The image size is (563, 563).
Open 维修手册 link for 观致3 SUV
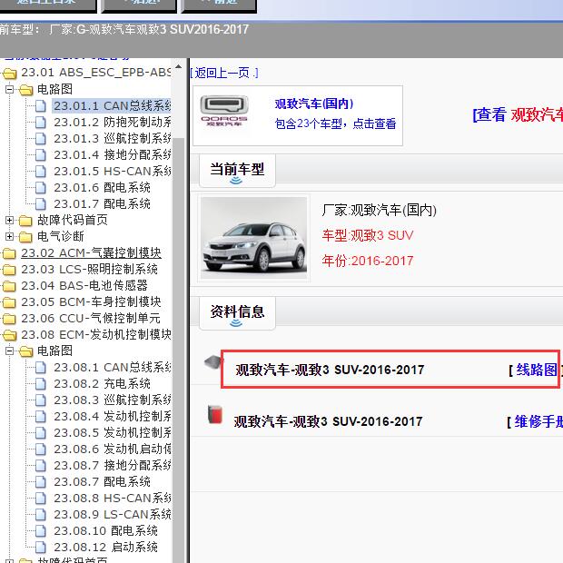(538, 421)
